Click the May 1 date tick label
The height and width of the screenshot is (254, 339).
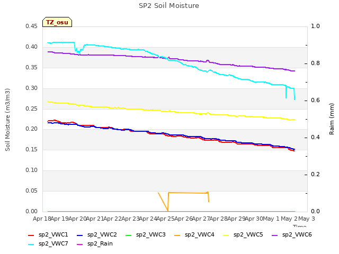271,219
